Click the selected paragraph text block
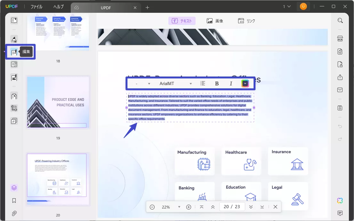 190,107
